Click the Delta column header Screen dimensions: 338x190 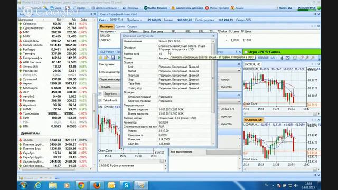tap(83, 20)
